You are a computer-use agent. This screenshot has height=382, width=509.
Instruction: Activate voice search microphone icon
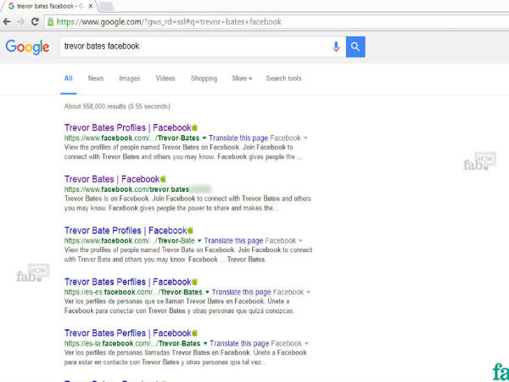click(x=337, y=48)
